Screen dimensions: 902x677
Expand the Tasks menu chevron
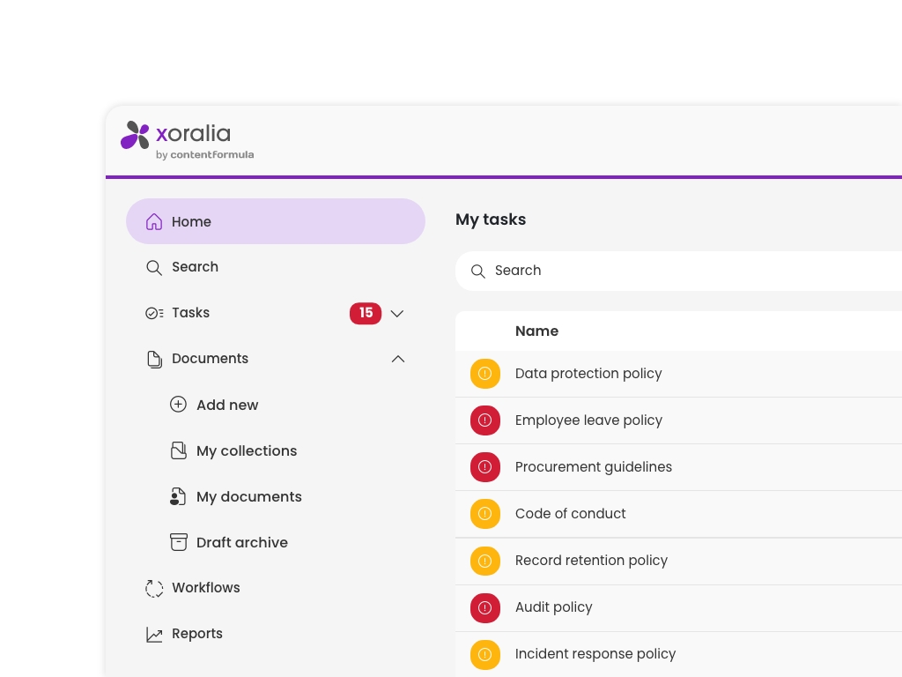point(397,314)
